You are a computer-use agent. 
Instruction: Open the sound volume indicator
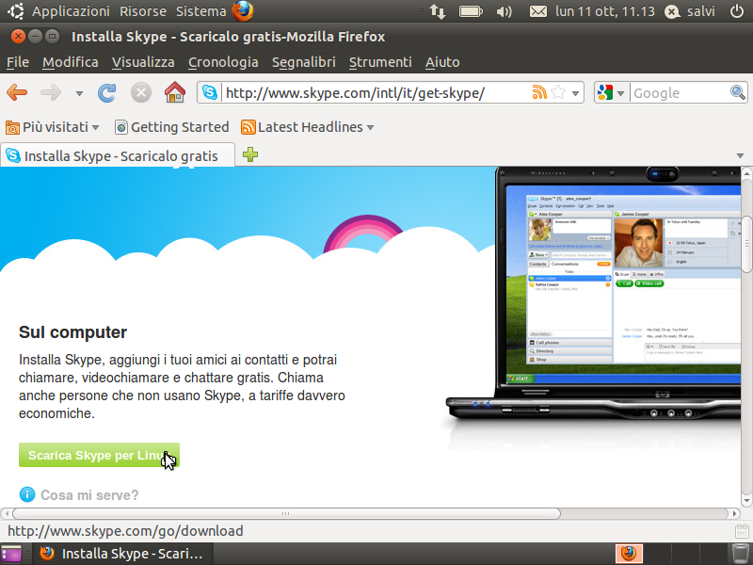(x=504, y=11)
